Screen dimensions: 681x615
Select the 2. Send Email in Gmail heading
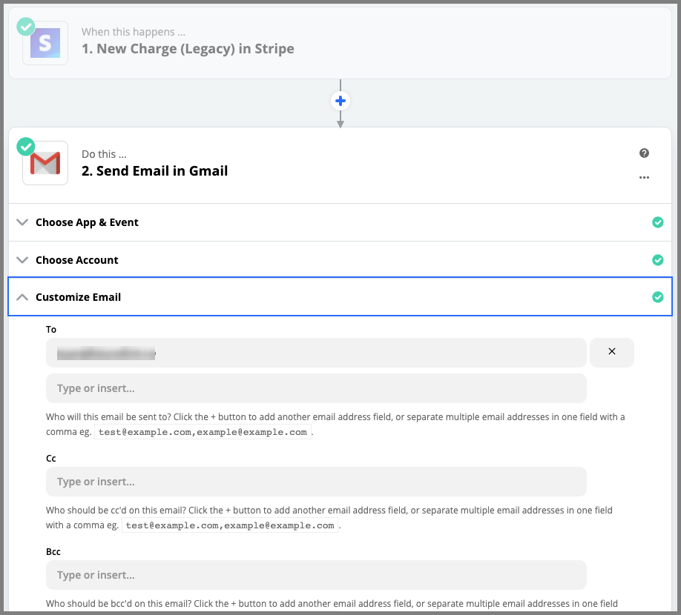click(x=154, y=171)
